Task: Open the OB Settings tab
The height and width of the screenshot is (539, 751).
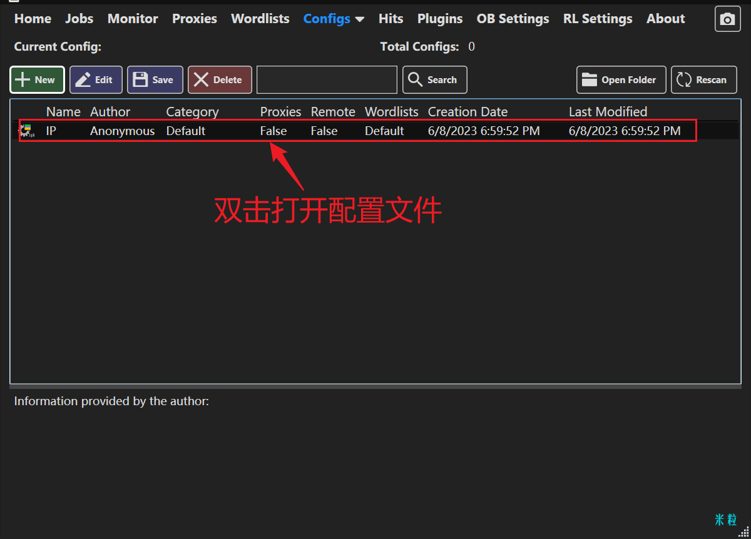Action: click(x=513, y=19)
